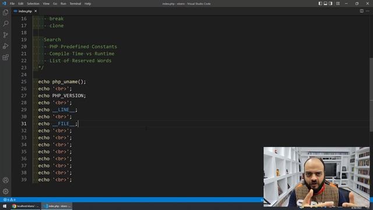Click on PHP_VERSION constant text
Image resolution: width=373 pixels, height=210 pixels.
[x=68, y=96]
